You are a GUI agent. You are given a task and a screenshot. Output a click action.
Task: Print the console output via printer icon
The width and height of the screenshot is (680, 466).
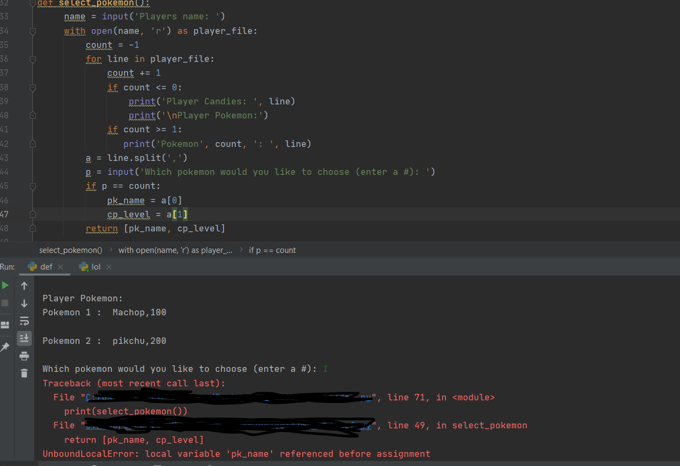coord(24,356)
